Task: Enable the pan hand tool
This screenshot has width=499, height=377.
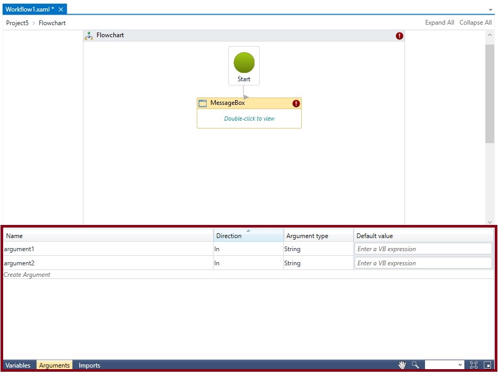Action: pyautogui.click(x=402, y=365)
